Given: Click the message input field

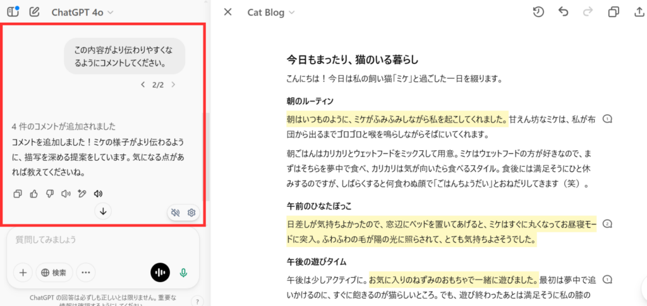Looking at the screenshot, I should pos(101,240).
